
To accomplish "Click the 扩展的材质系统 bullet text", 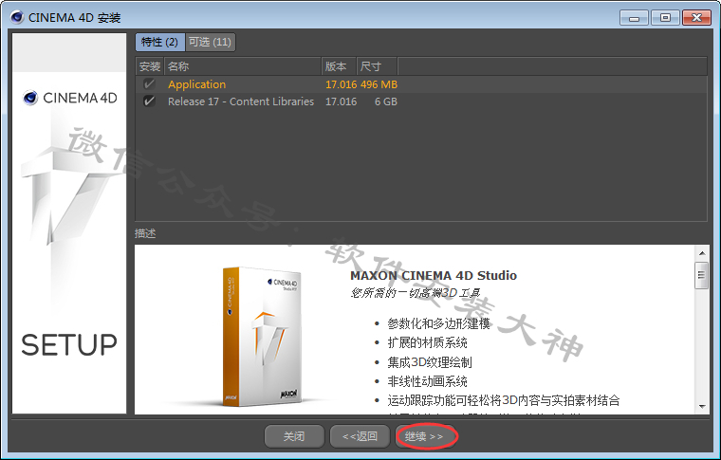I will [x=427, y=342].
